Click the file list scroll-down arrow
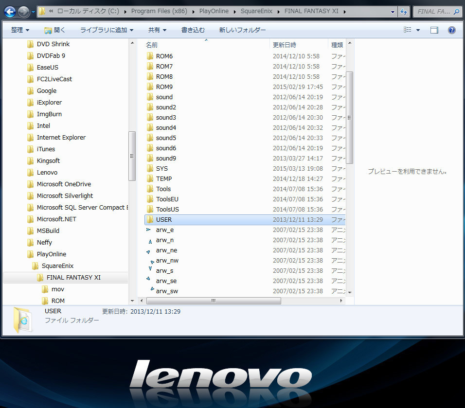This screenshot has height=408, width=465. [x=350, y=292]
